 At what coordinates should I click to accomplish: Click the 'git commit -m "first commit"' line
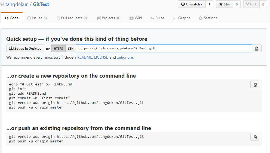pyautogui.click(x=39, y=98)
